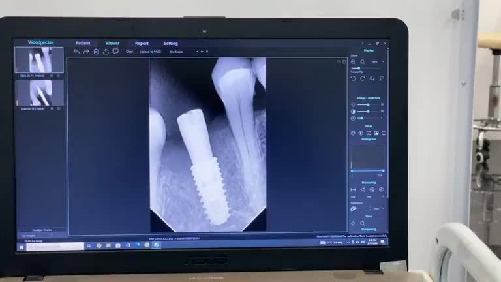Click the Calibration tool icon
The image size is (501, 282).
pos(354,209)
